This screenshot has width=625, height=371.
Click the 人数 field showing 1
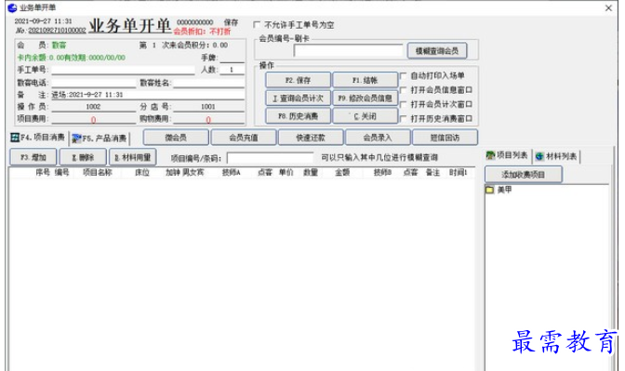click(232, 70)
